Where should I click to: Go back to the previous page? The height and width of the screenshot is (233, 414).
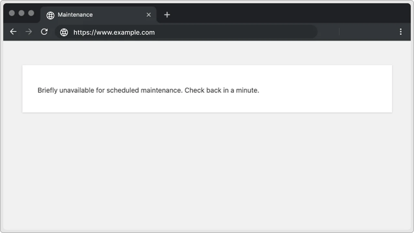tap(13, 32)
